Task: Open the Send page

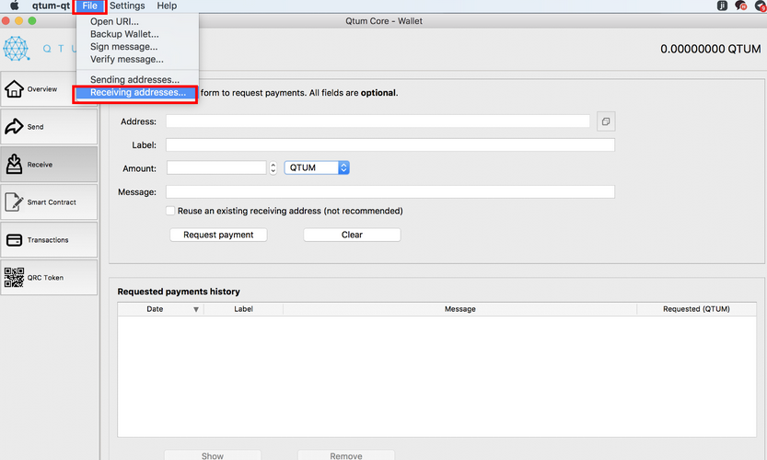Action: [x=49, y=127]
